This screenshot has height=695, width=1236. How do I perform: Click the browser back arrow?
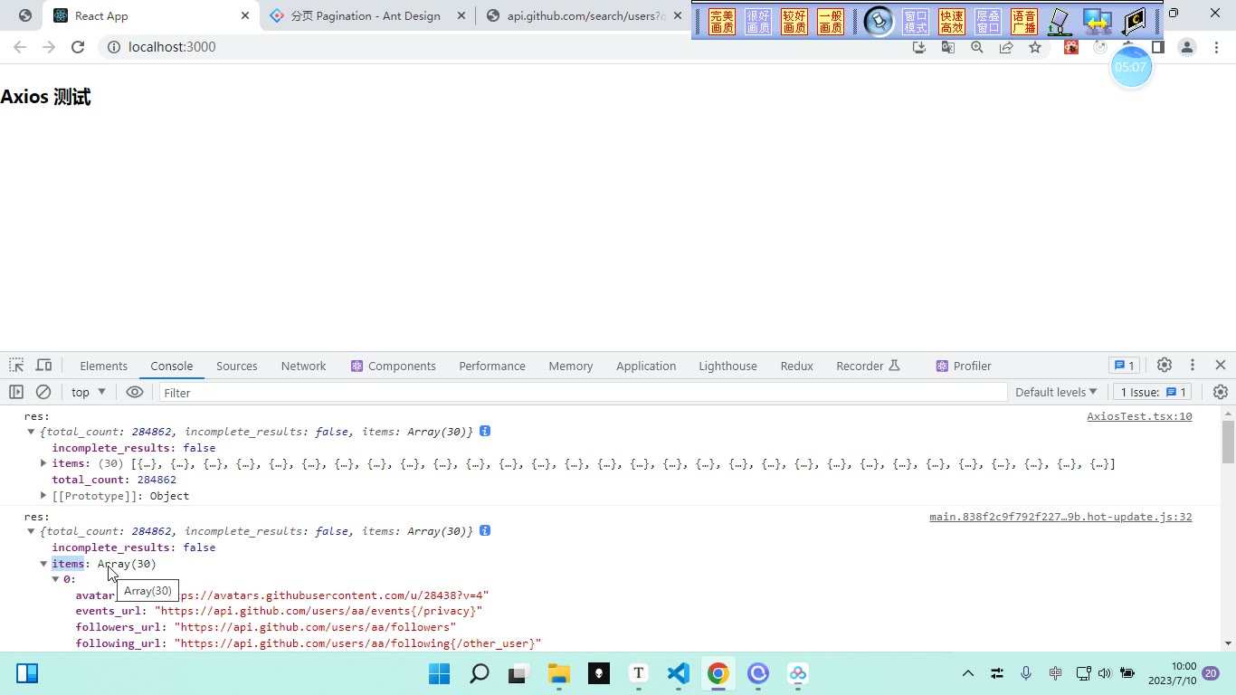pos(20,47)
